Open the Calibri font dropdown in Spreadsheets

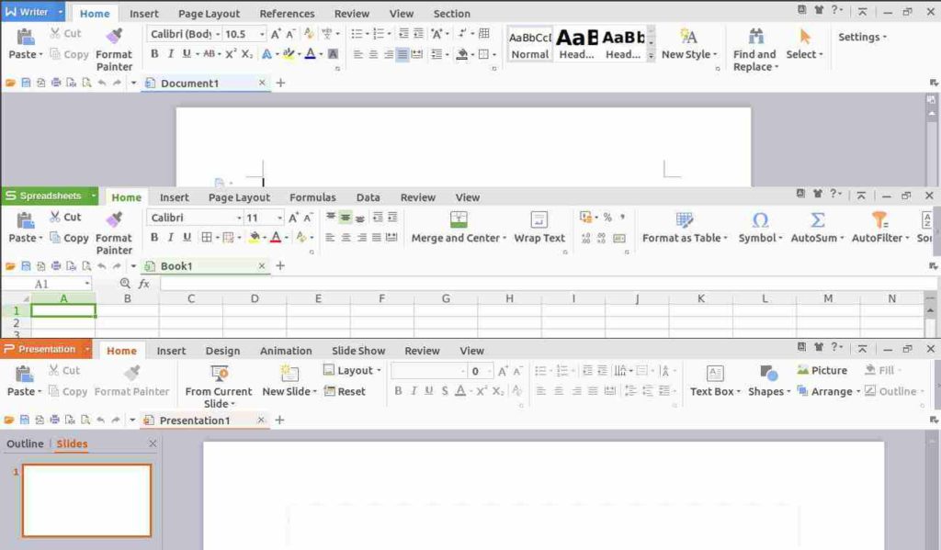239,218
